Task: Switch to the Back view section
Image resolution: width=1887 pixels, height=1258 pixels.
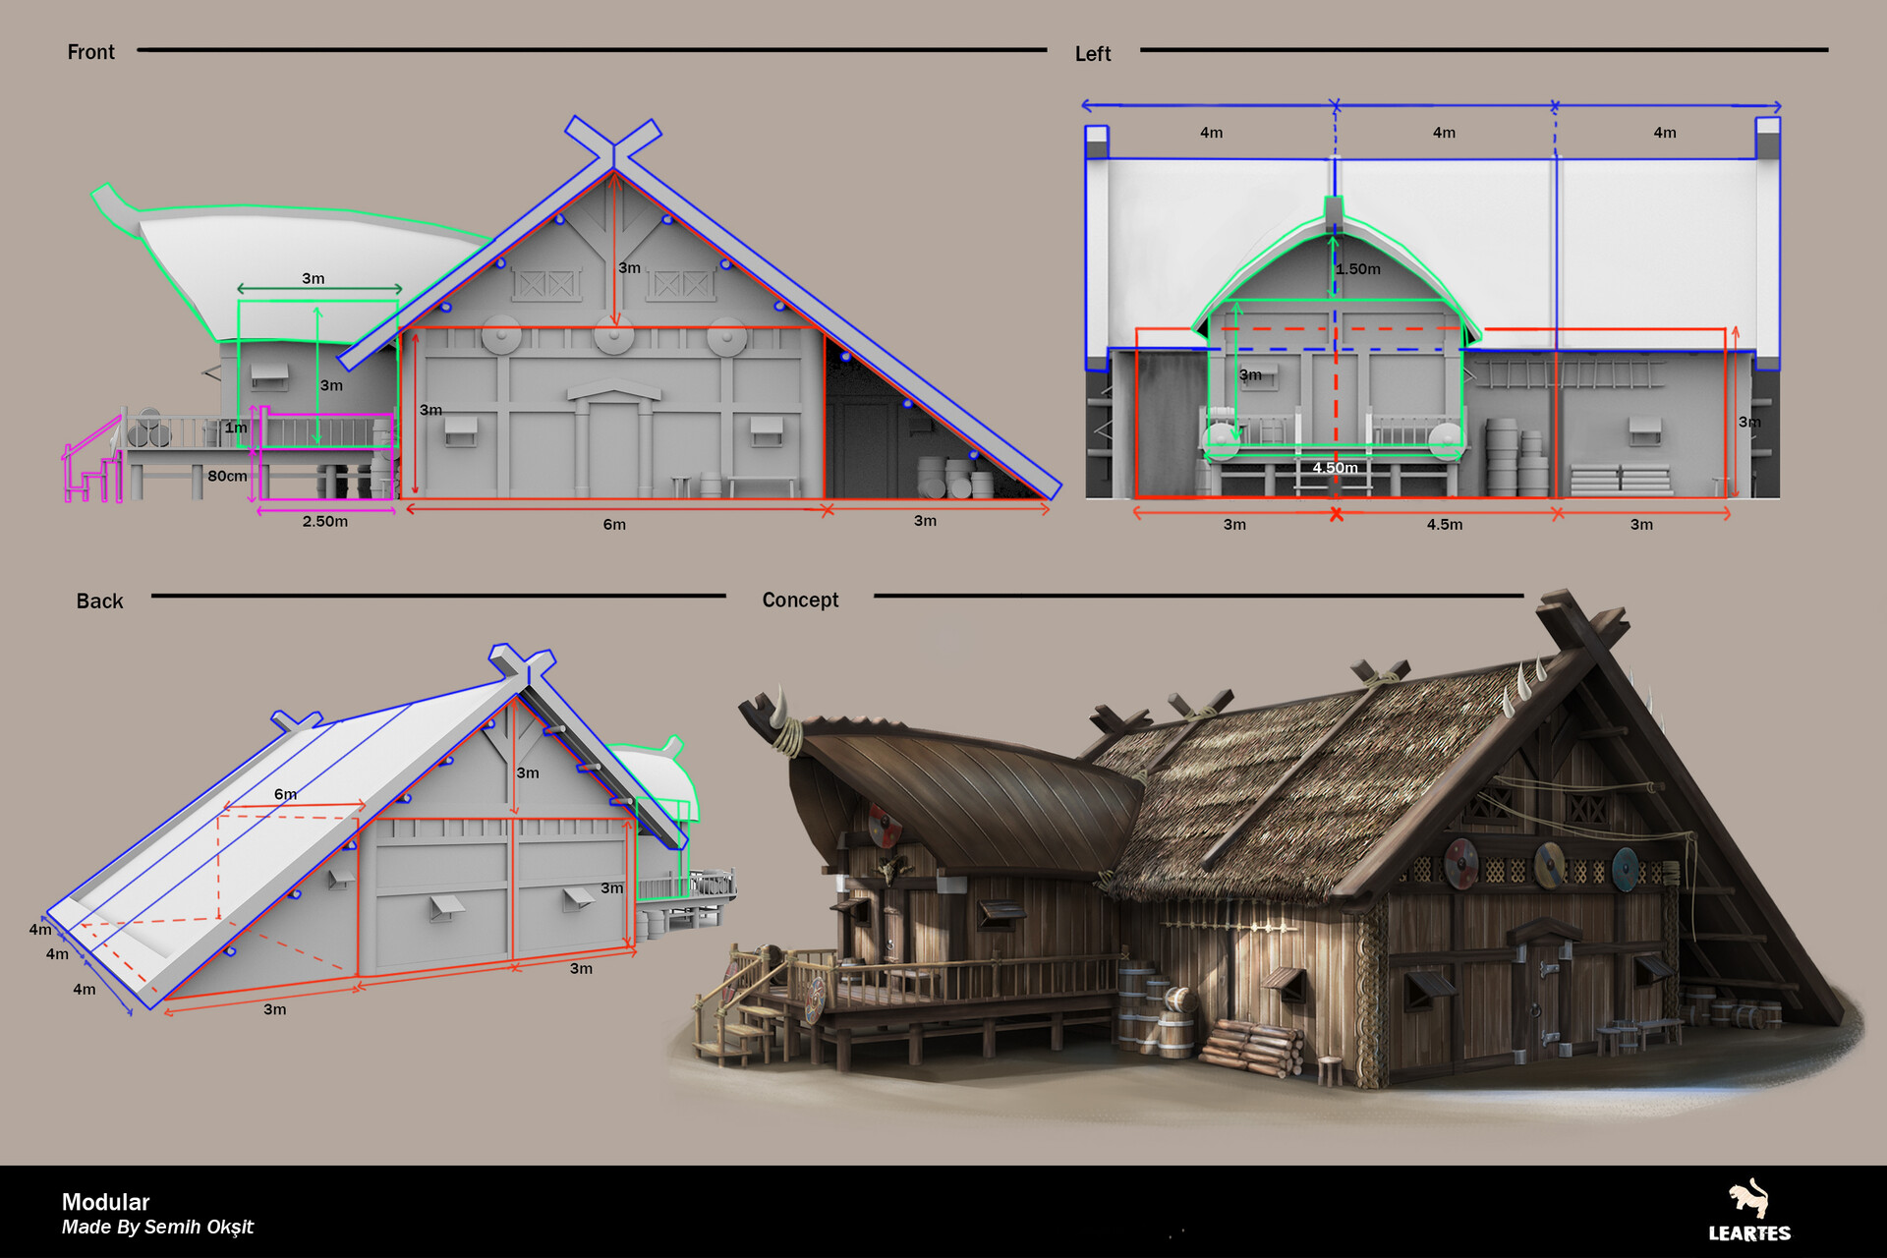Action: [x=98, y=600]
